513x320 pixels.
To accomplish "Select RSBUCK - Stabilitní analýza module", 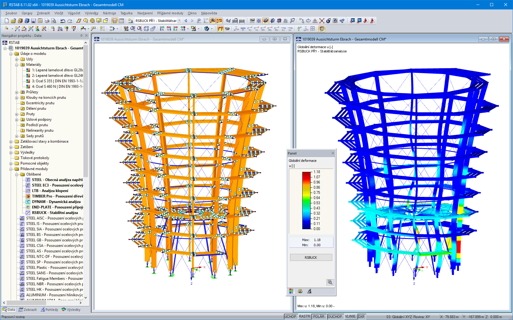I will coord(55,213).
